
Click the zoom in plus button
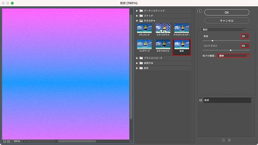point(8,141)
